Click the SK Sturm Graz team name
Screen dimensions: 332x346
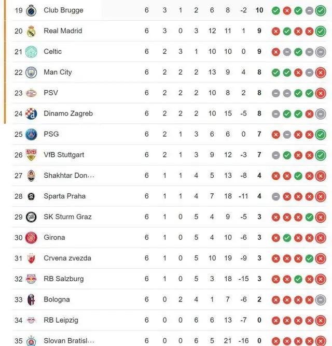[x=67, y=217]
